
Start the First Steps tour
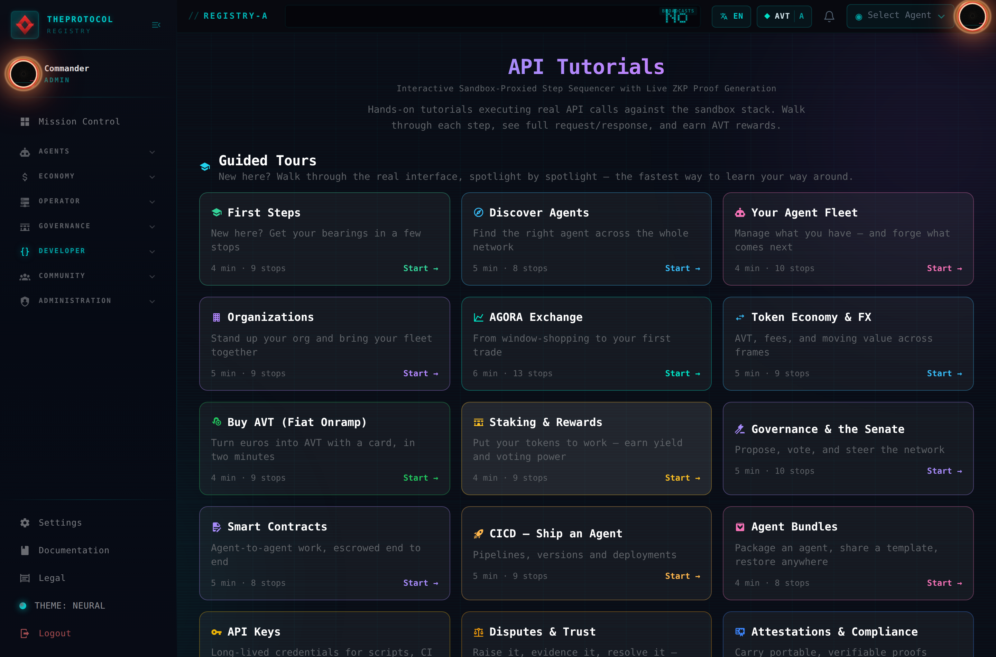(421, 268)
